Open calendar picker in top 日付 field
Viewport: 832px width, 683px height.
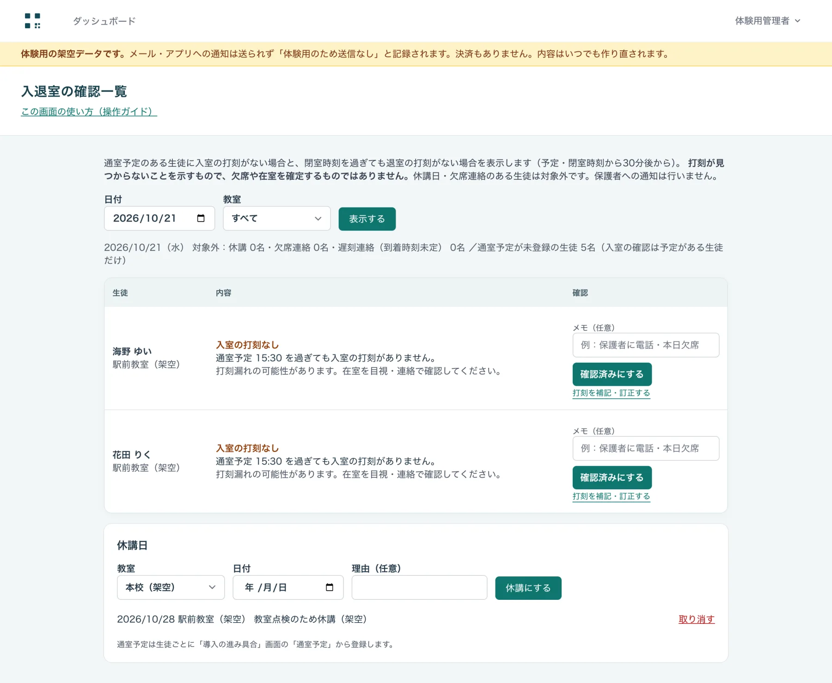tap(201, 218)
